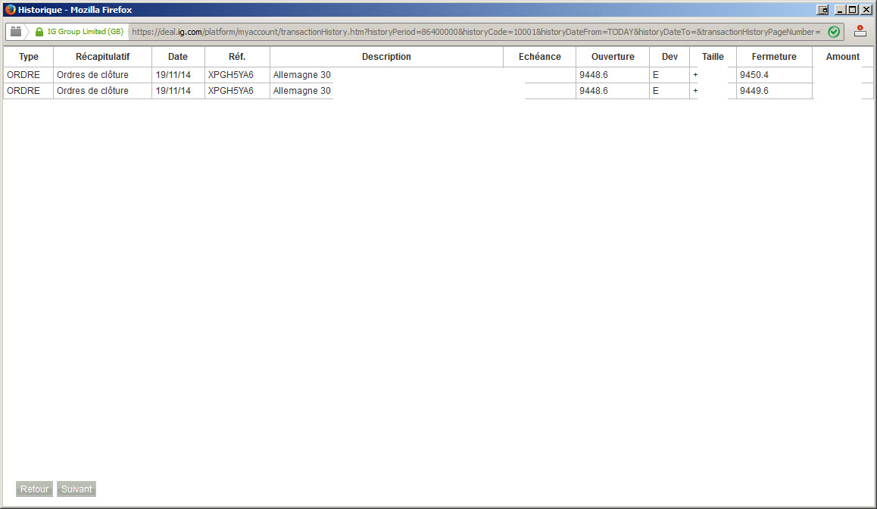The width and height of the screenshot is (877, 509).
Task: Click the plus sign in the 9450.4 row
Action: pyautogui.click(x=695, y=75)
